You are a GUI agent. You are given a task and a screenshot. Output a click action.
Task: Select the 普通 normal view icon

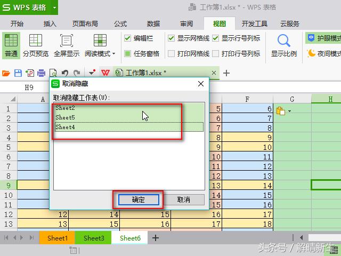pyautogui.click(x=11, y=45)
